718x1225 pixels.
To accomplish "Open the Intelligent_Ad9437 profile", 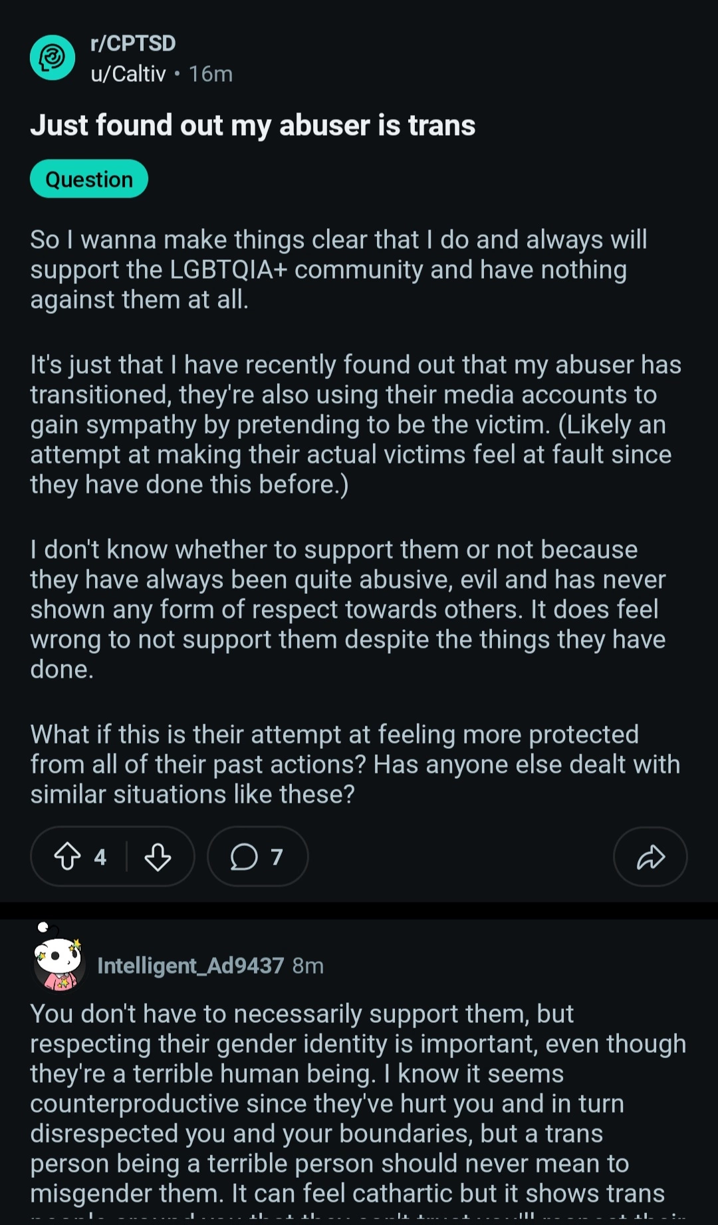I will (x=191, y=966).
